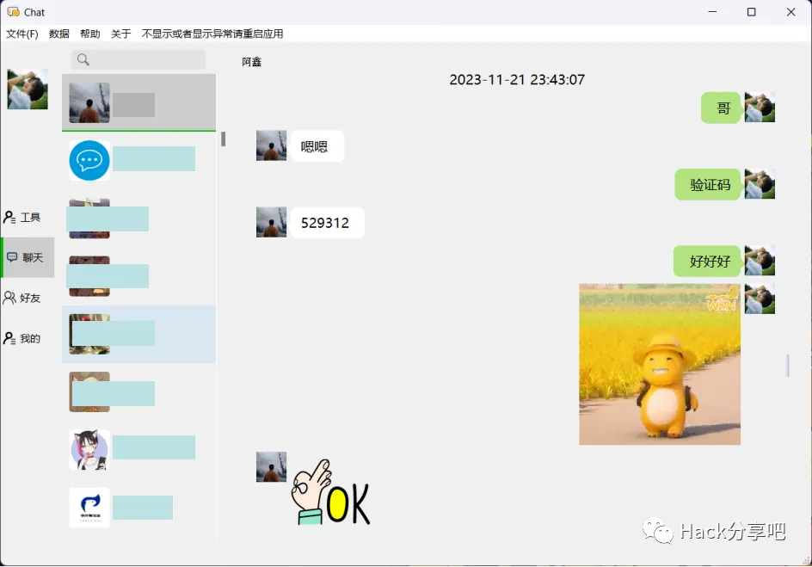Open the highlighted light-blue chat row
The height and width of the screenshot is (567, 812).
click(x=138, y=334)
